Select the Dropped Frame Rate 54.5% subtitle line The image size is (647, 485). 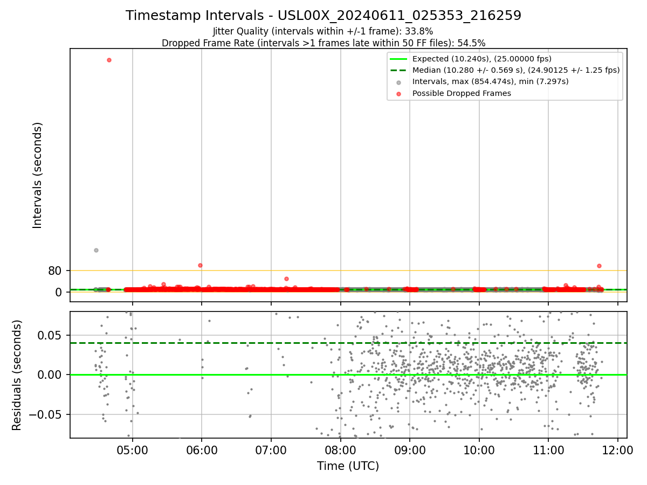[323, 43]
